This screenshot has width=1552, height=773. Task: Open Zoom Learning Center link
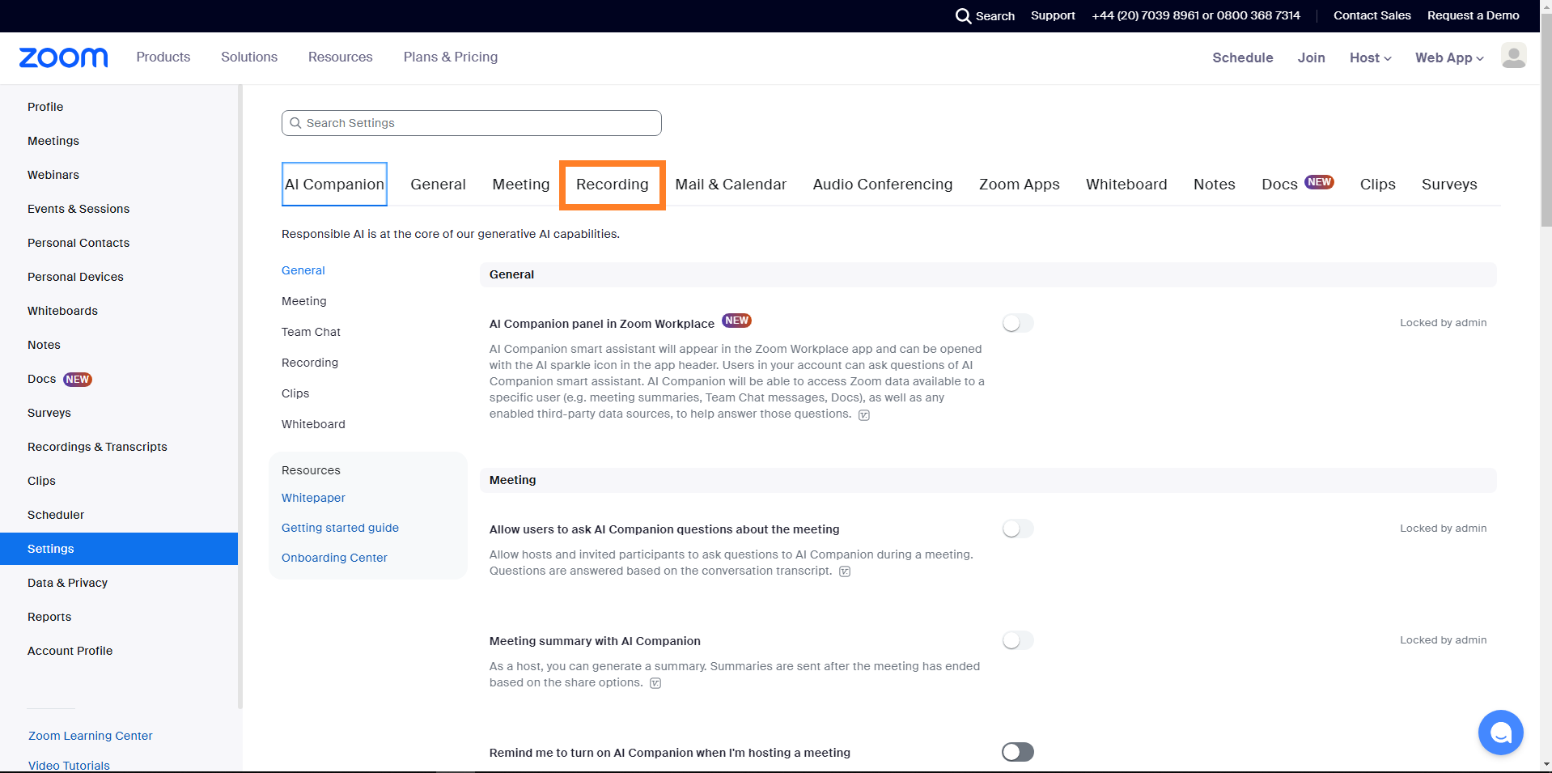(x=91, y=736)
